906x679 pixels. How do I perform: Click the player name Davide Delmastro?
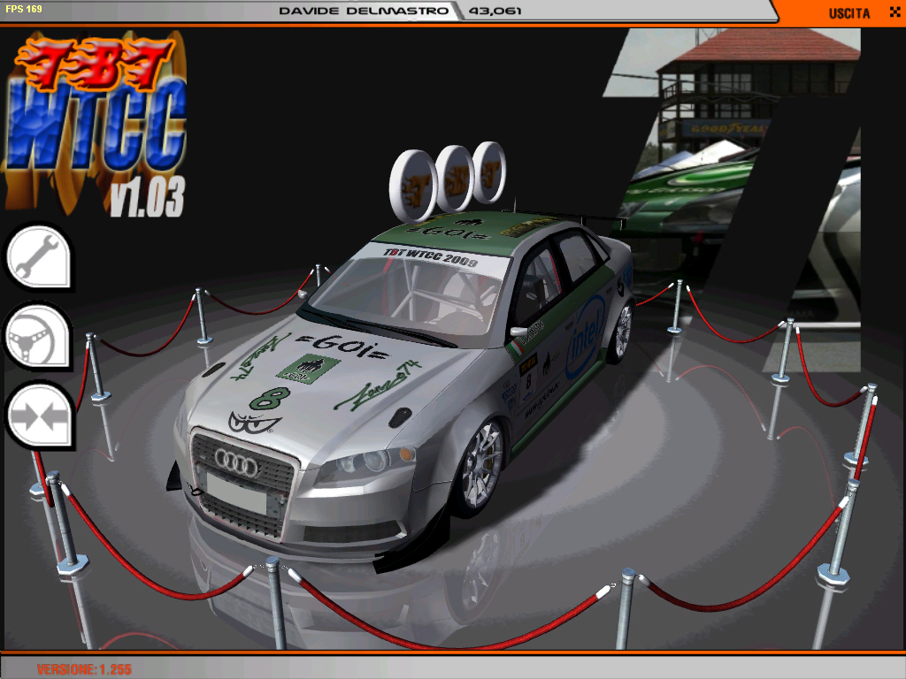coord(365,11)
